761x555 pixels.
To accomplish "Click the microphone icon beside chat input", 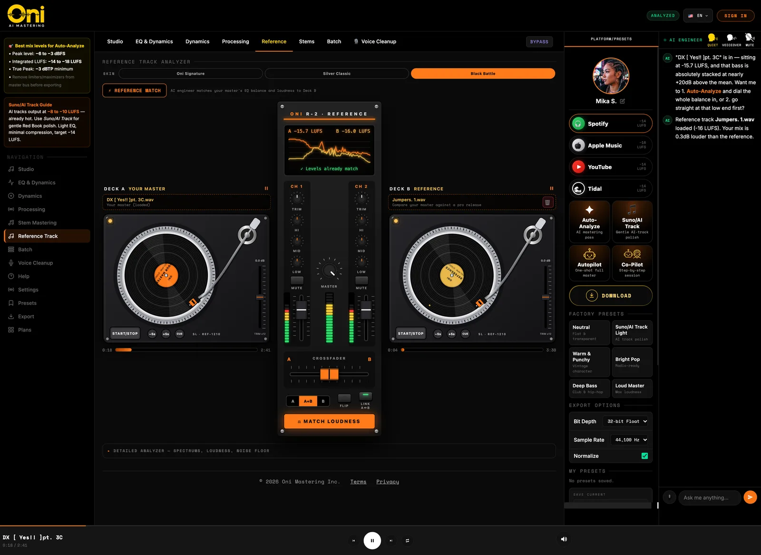I will pyautogui.click(x=669, y=497).
